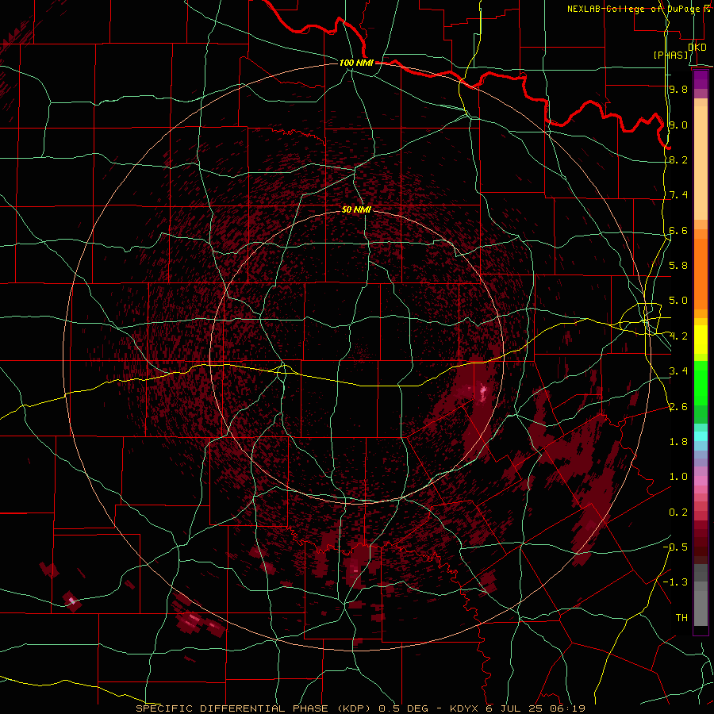Image resolution: width=714 pixels, height=714 pixels.
Task: Click the 5.0 legend scale value
Action: click(x=678, y=301)
